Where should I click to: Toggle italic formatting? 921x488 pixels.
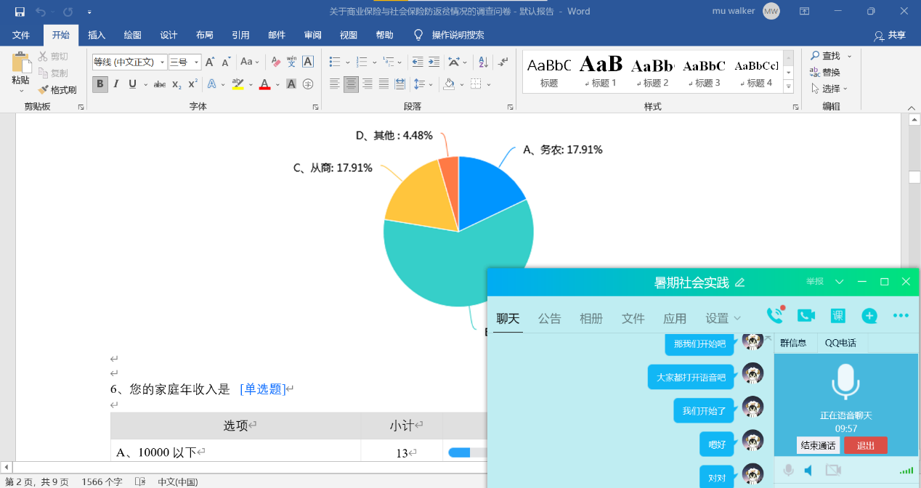(116, 84)
